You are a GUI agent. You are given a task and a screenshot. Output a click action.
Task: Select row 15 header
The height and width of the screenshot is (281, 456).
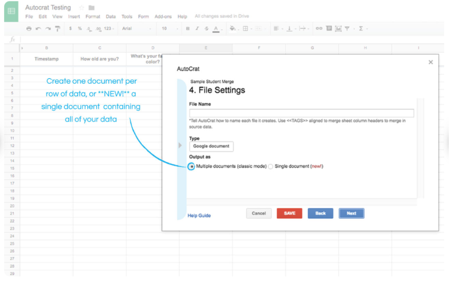click(12, 169)
